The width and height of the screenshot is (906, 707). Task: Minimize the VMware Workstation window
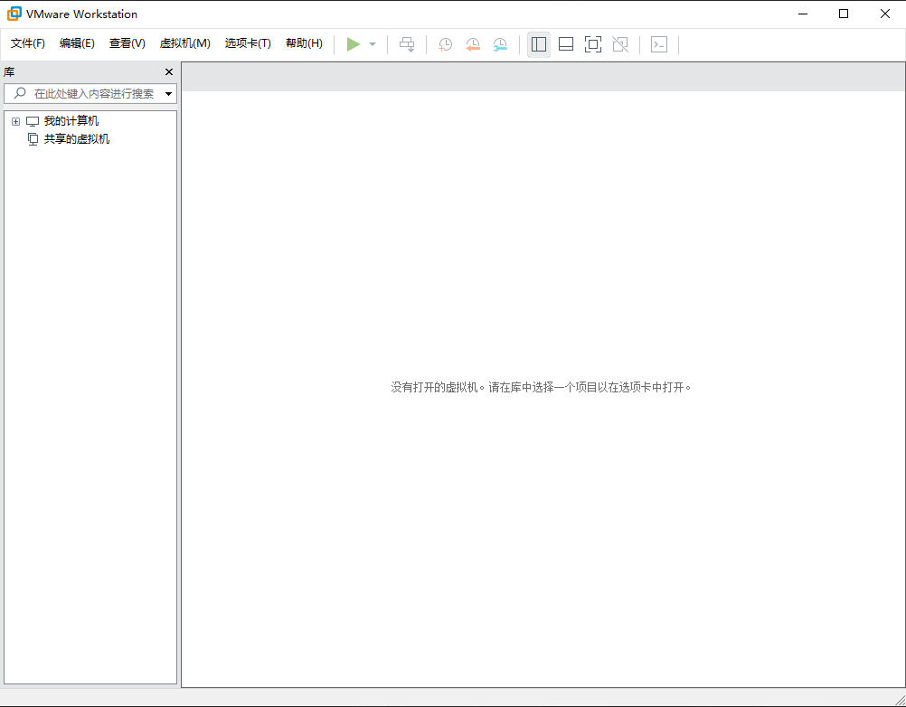[802, 14]
